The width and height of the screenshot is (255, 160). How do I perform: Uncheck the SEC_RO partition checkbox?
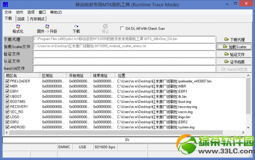pos(8,112)
